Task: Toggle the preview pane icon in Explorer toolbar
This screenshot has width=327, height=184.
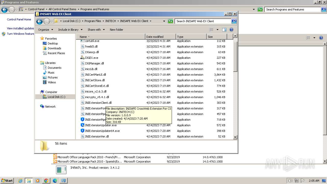Action: 224,30
